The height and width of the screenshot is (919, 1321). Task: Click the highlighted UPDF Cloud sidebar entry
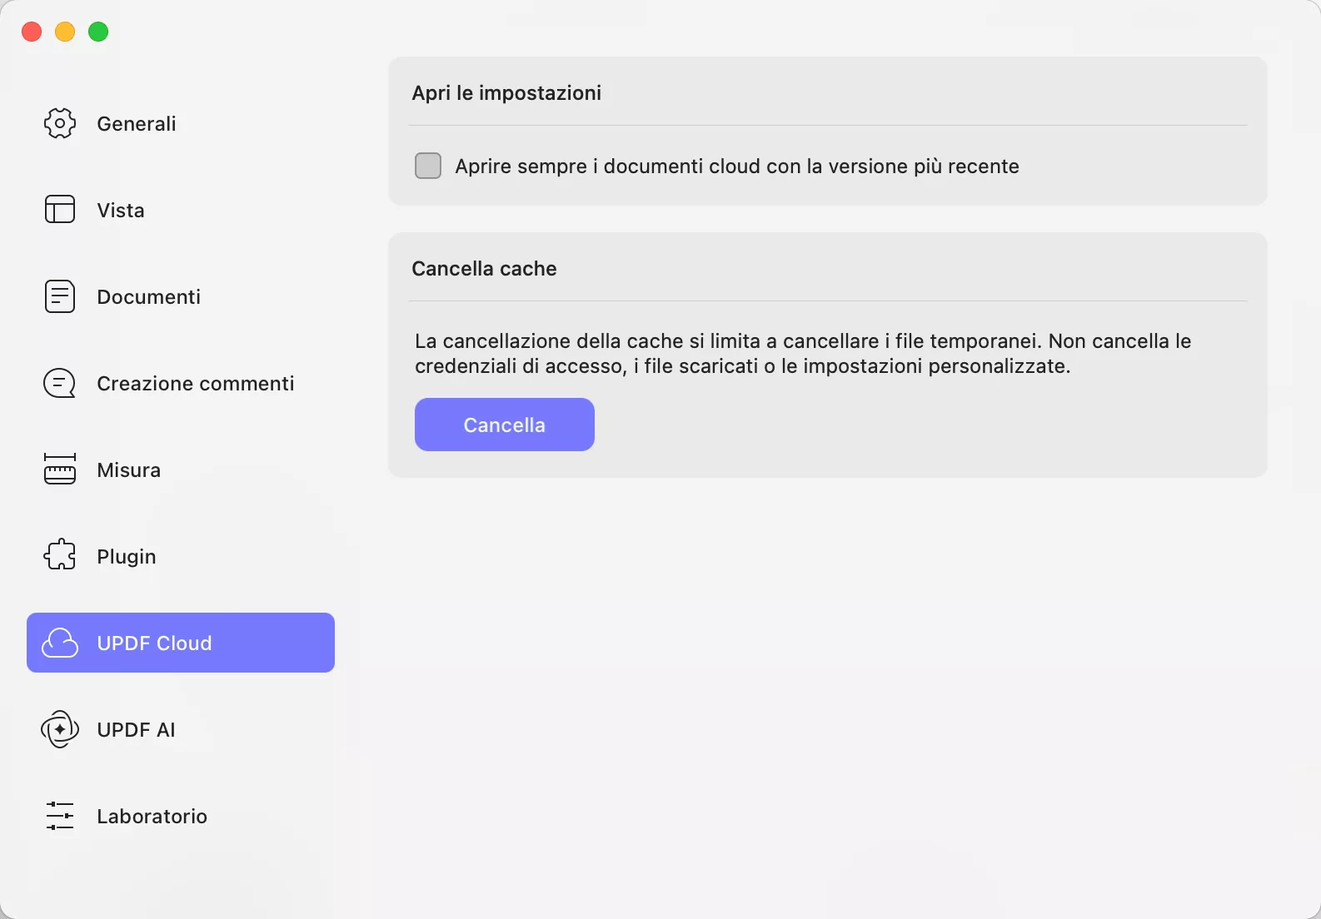180,643
